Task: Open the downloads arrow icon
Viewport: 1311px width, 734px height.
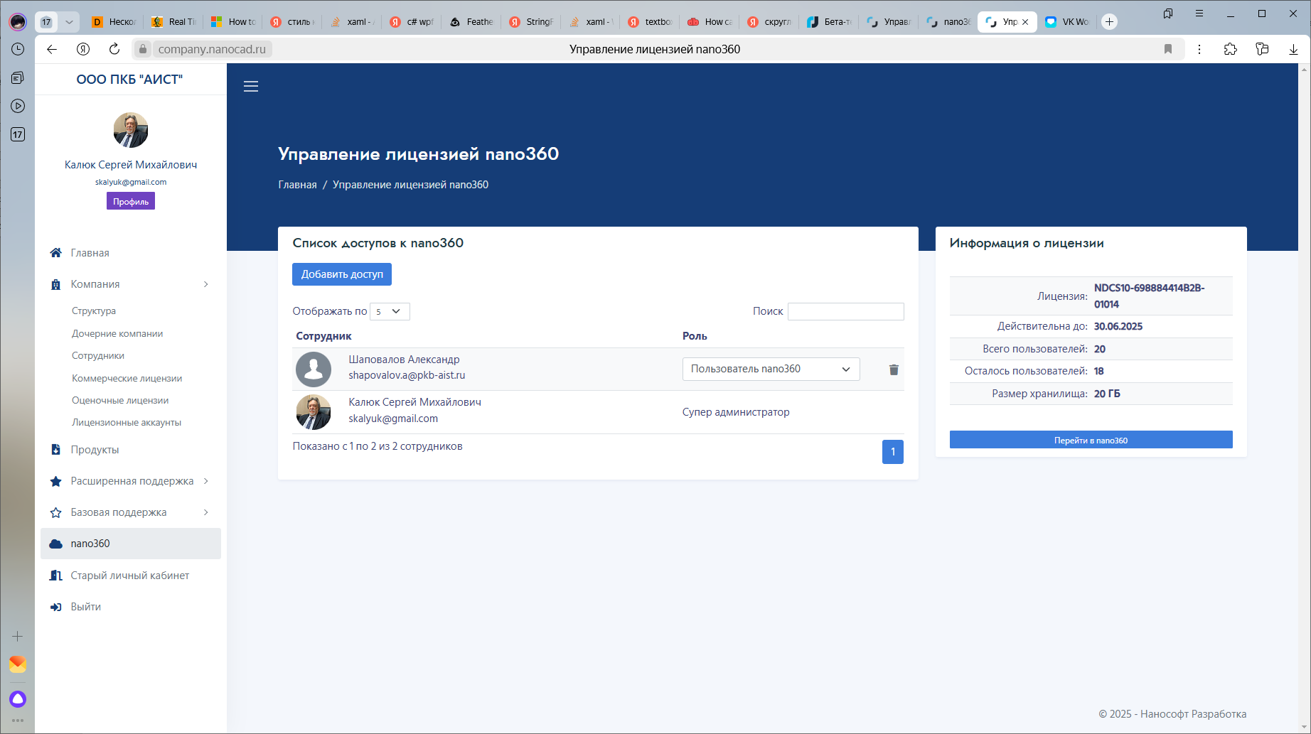Action: (x=1293, y=49)
